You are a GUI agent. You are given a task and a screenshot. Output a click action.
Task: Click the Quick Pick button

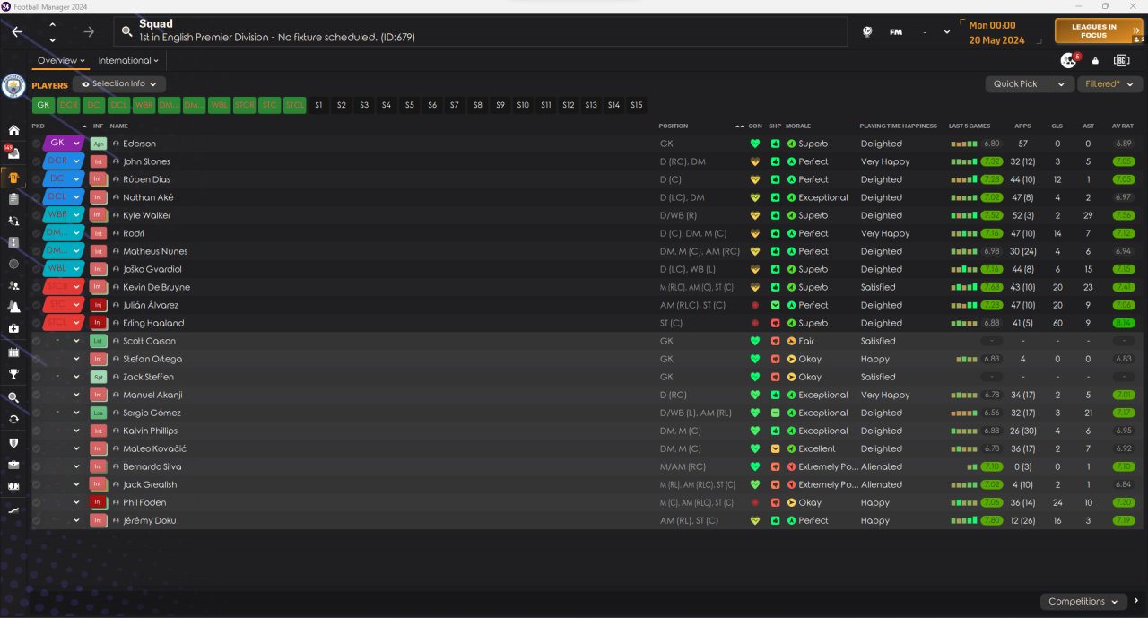point(1015,83)
